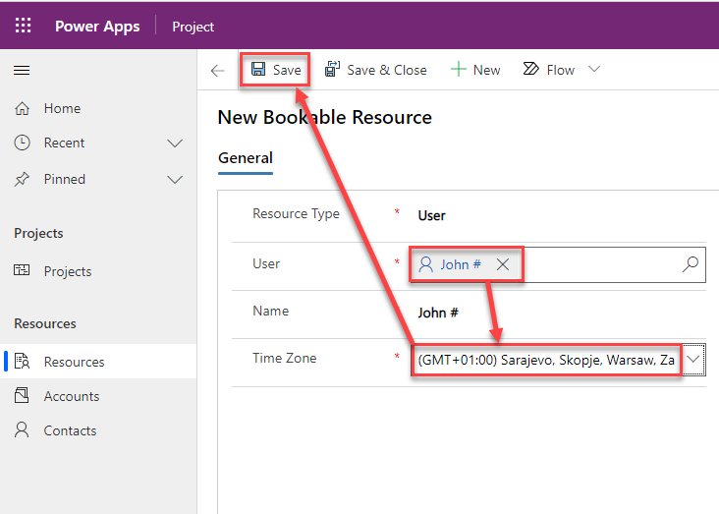Switch to the General tab
The width and height of the screenshot is (719, 514).
[x=246, y=157]
